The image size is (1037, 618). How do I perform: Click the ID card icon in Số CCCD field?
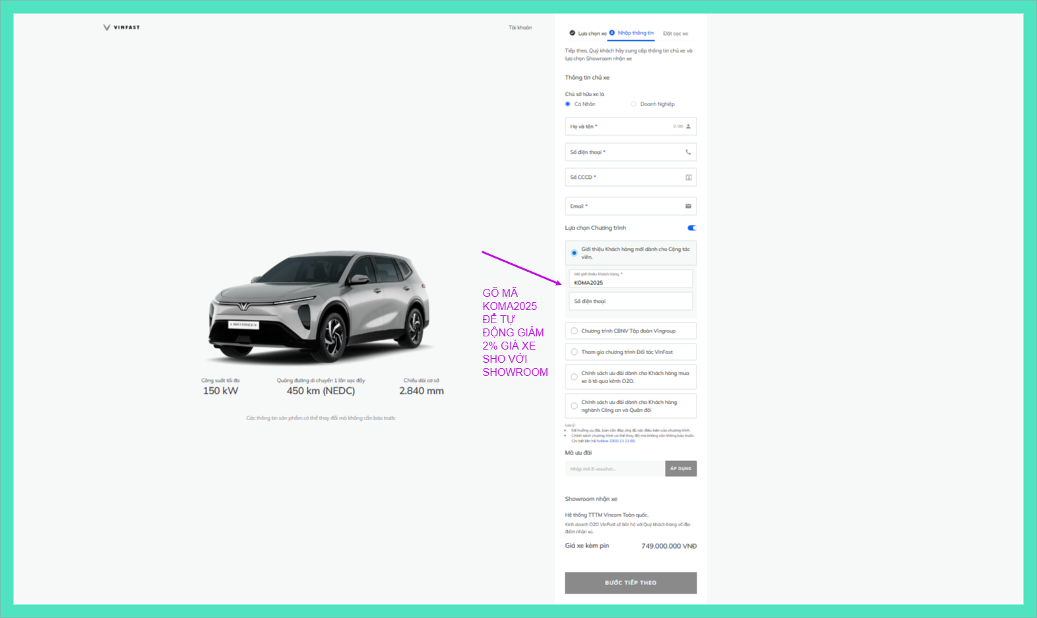coord(688,177)
